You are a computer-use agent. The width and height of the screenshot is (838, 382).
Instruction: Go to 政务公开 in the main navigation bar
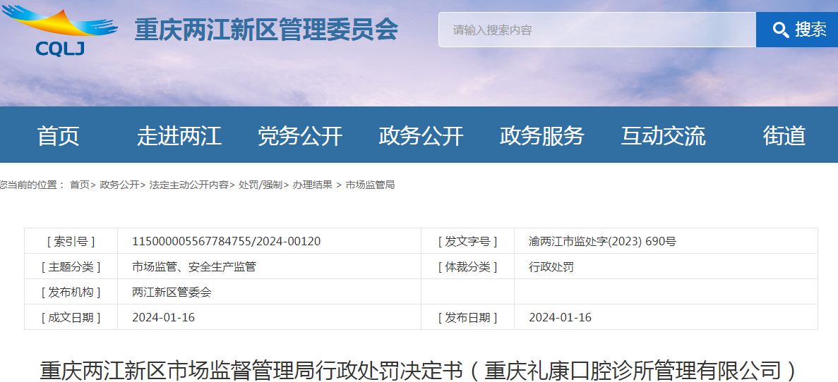point(421,135)
